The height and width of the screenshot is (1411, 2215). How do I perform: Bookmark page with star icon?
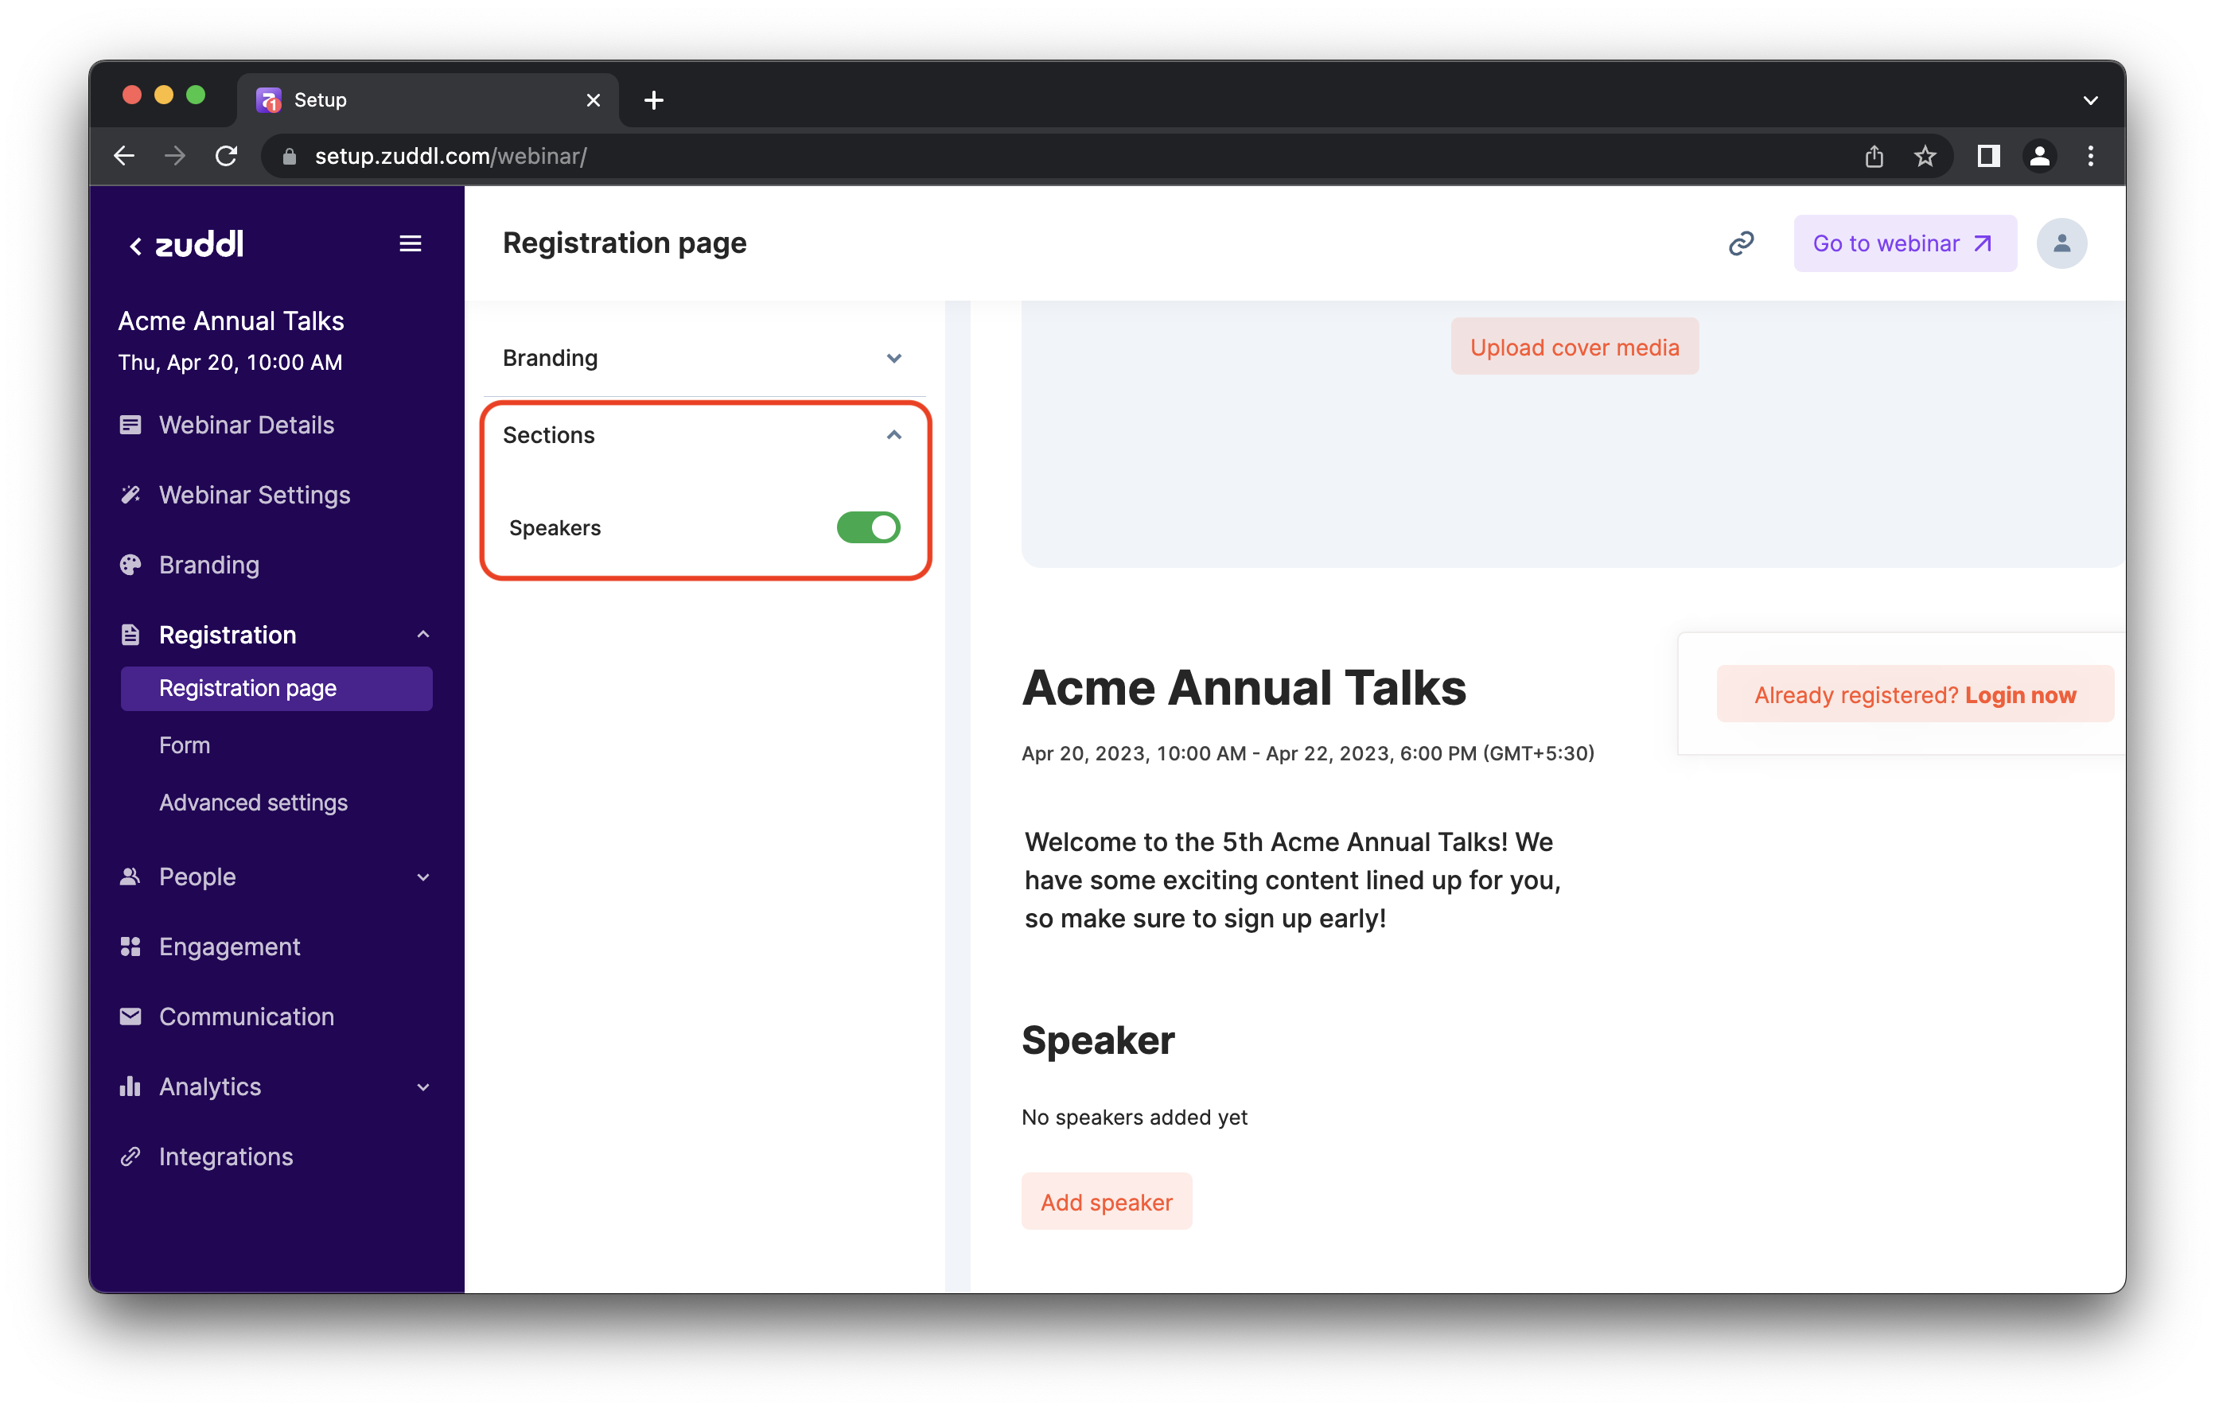(x=1925, y=157)
